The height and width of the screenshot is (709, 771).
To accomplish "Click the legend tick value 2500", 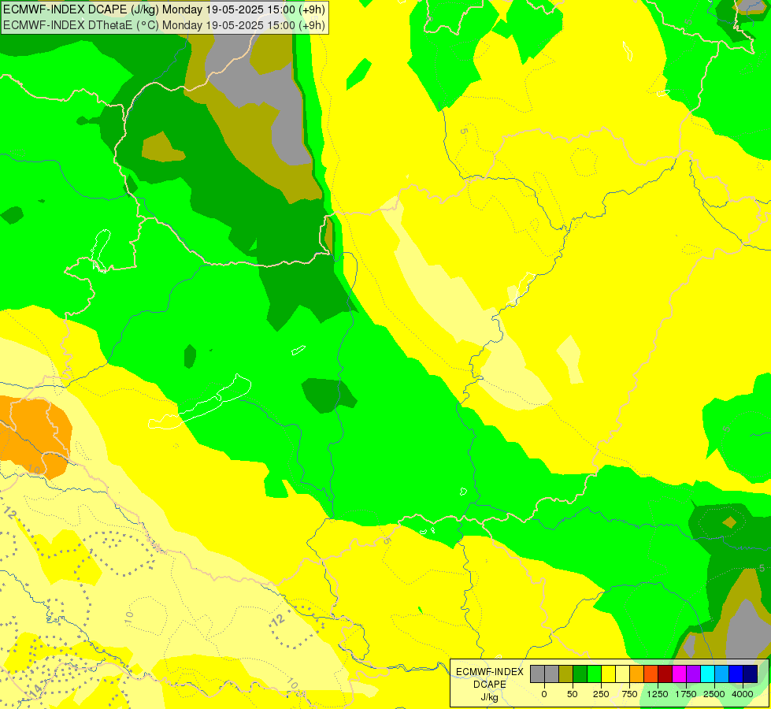I will [714, 694].
